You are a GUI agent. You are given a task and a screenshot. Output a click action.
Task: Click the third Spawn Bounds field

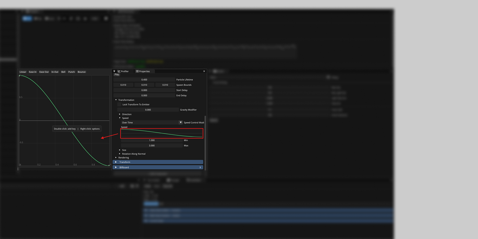pyautogui.click(x=165, y=85)
